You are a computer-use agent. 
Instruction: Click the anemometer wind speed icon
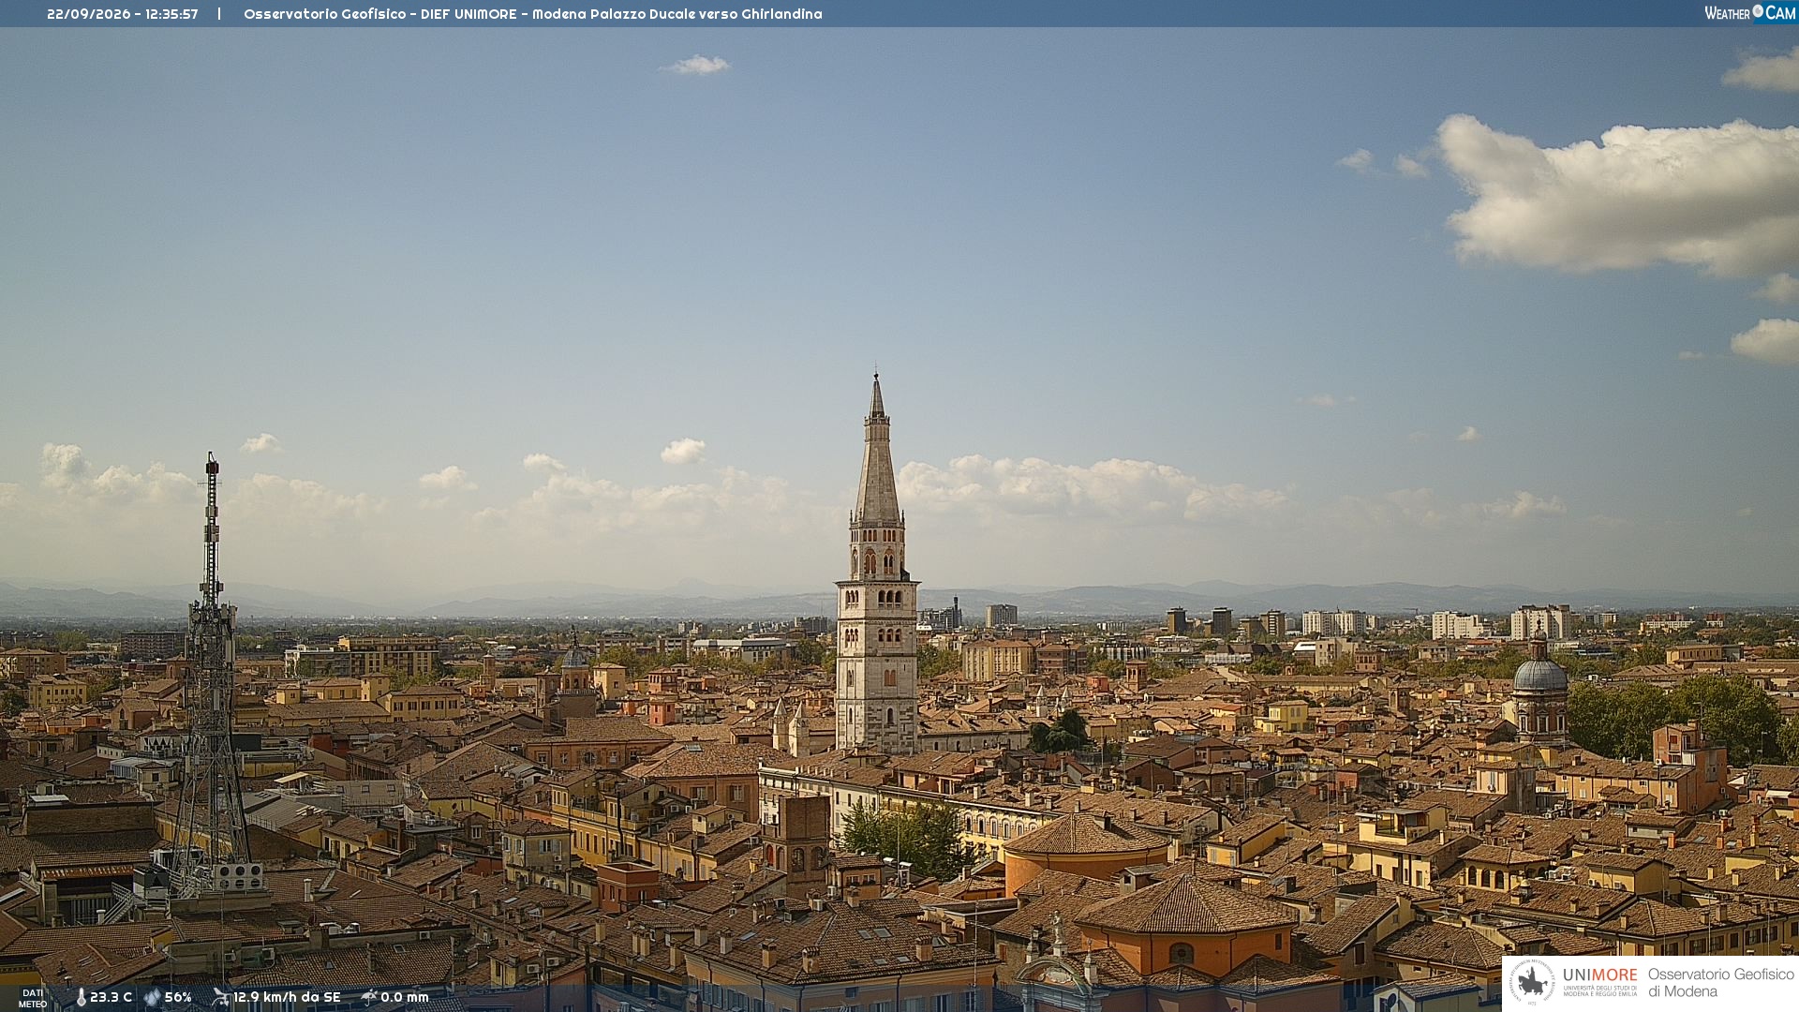tap(220, 997)
